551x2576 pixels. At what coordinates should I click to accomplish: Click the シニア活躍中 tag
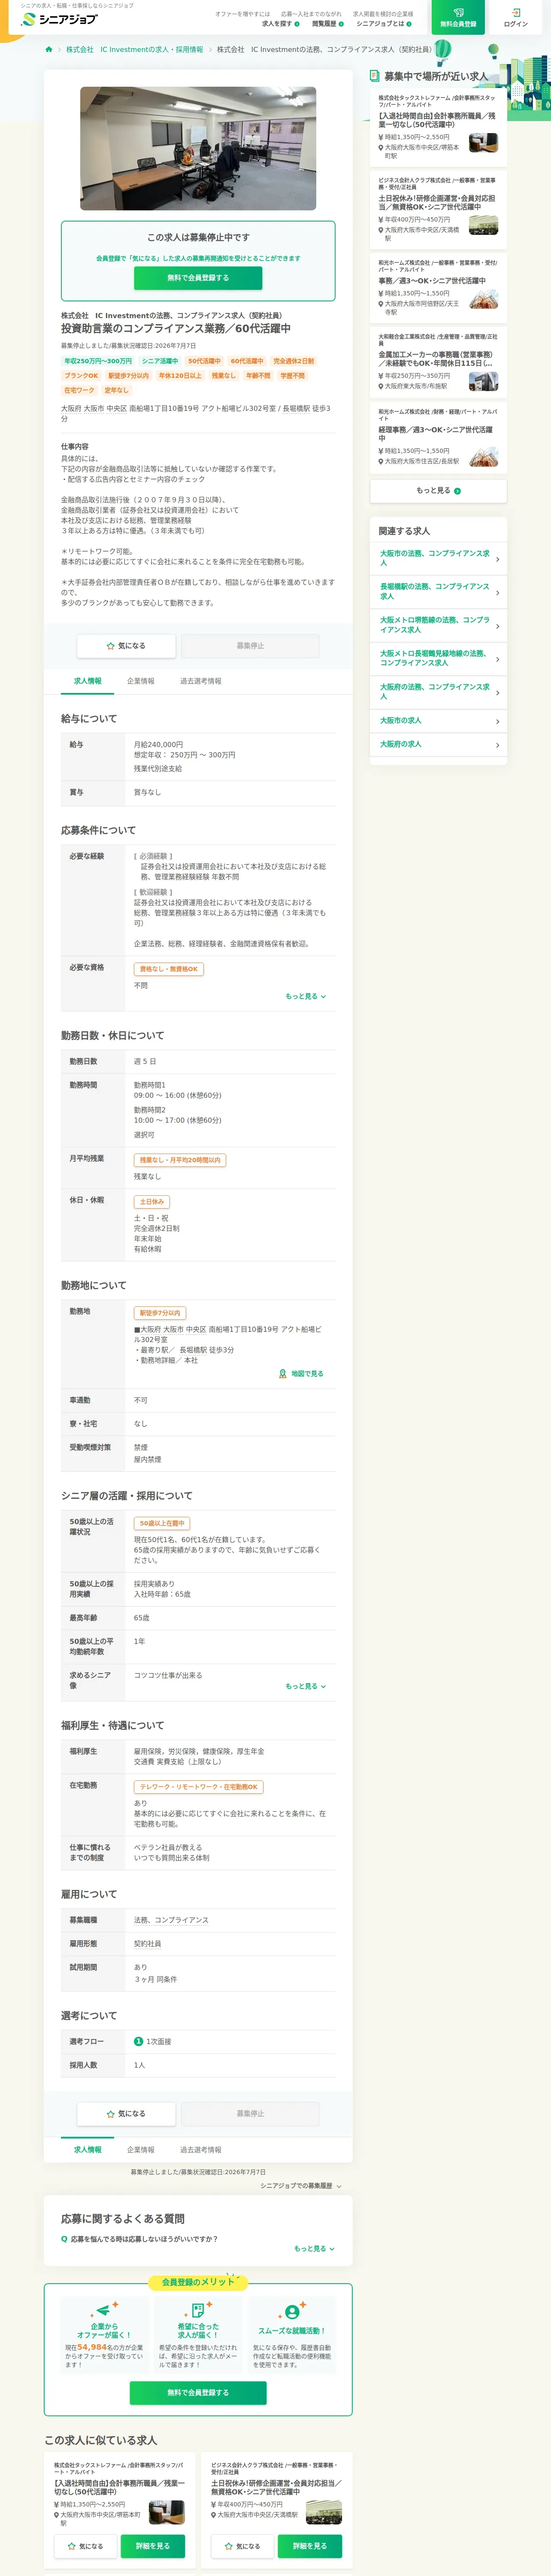(160, 361)
